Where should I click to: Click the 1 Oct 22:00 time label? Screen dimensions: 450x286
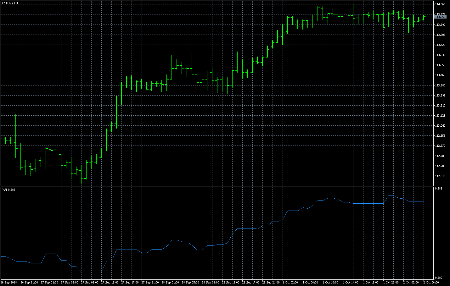(x=391, y=283)
